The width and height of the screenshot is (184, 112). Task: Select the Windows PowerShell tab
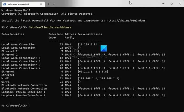(23, 4)
